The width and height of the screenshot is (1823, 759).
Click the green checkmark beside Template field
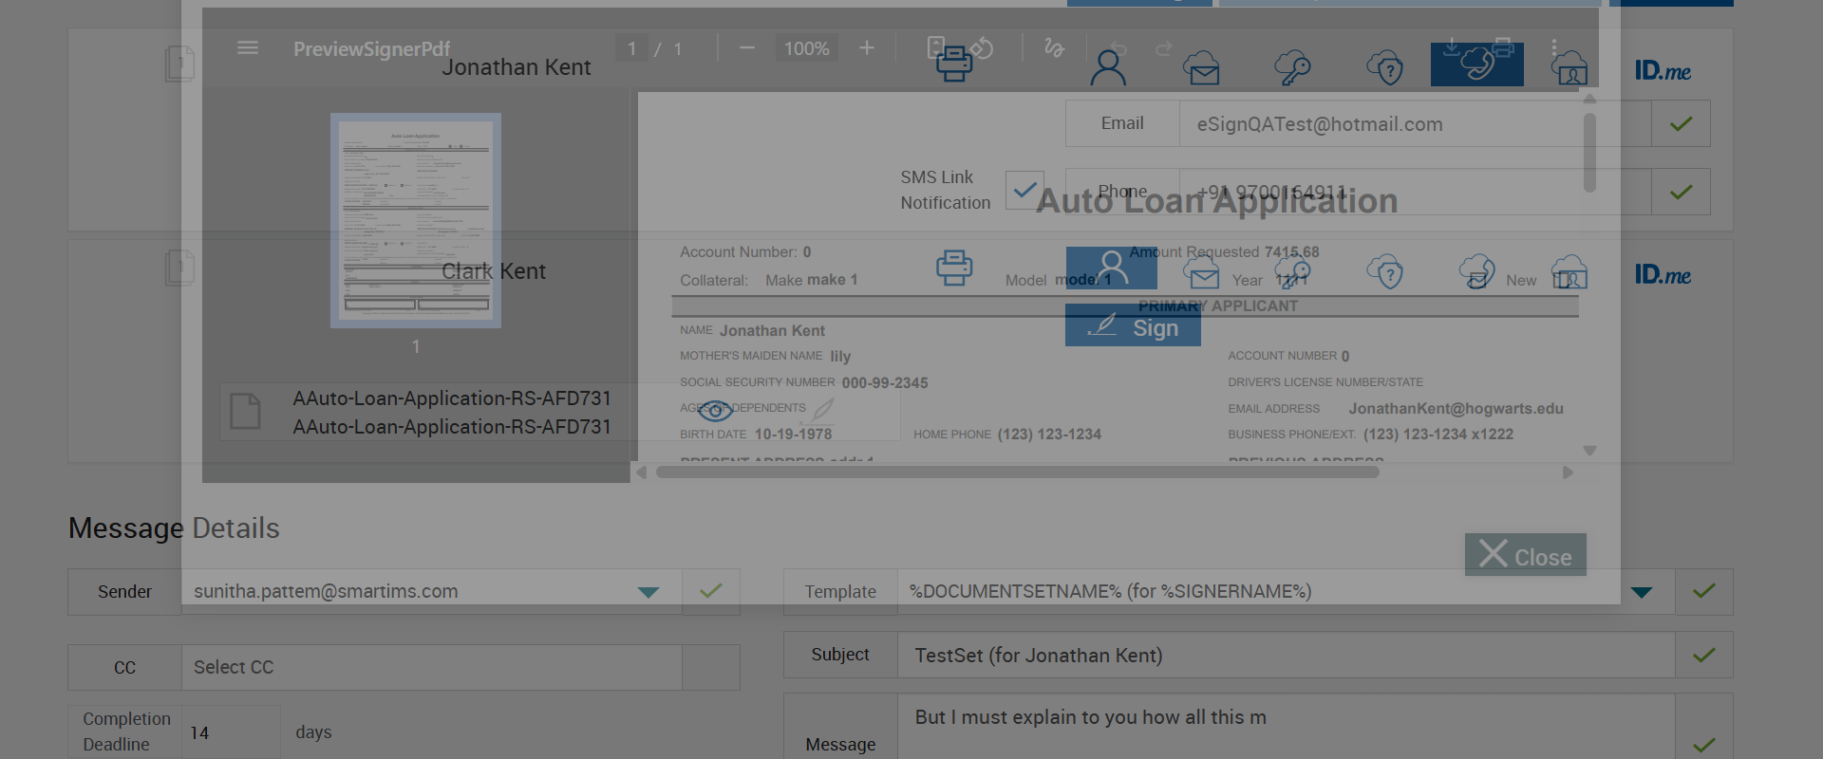(x=1704, y=591)
